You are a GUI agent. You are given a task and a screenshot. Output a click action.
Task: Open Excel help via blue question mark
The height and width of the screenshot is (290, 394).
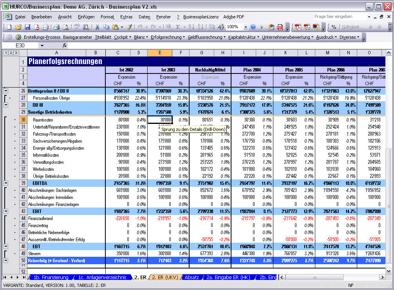[253, 27]
